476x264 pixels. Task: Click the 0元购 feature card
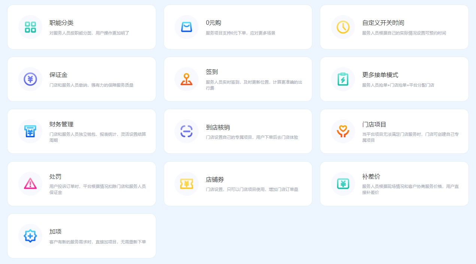point(238,27)
